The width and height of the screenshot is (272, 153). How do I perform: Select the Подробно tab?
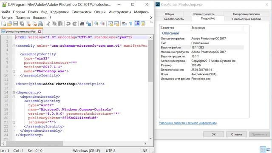click(x=208, y=18)
